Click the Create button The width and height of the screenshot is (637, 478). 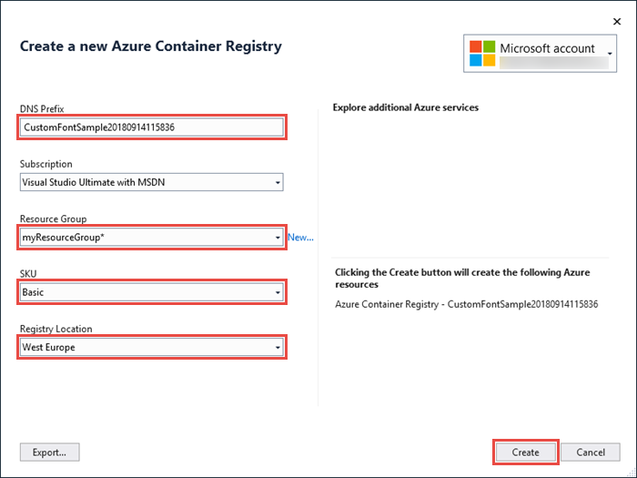526,453
